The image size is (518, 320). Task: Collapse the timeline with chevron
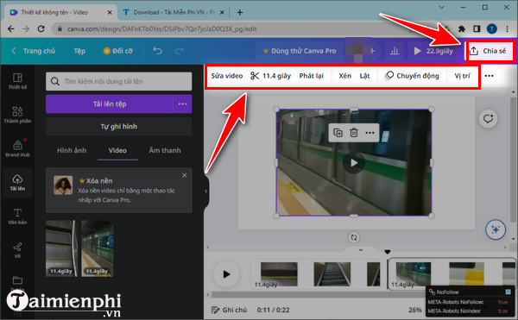click(x=361, y=250)
